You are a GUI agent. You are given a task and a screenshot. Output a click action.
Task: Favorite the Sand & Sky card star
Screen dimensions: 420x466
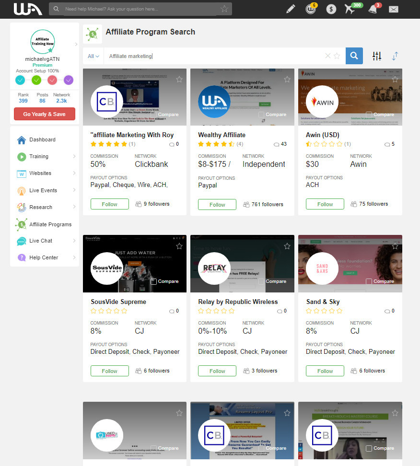coord(395,246)
